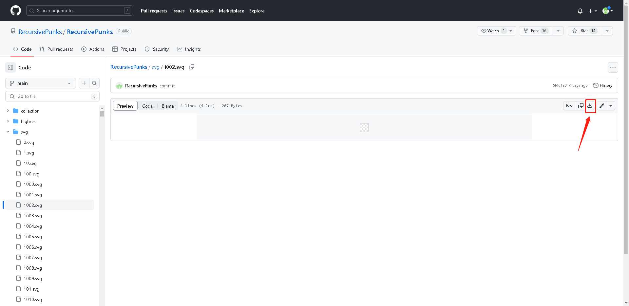Open the notifications bell
This screenshot has width=629, height=306.
(x=580, y=11)
